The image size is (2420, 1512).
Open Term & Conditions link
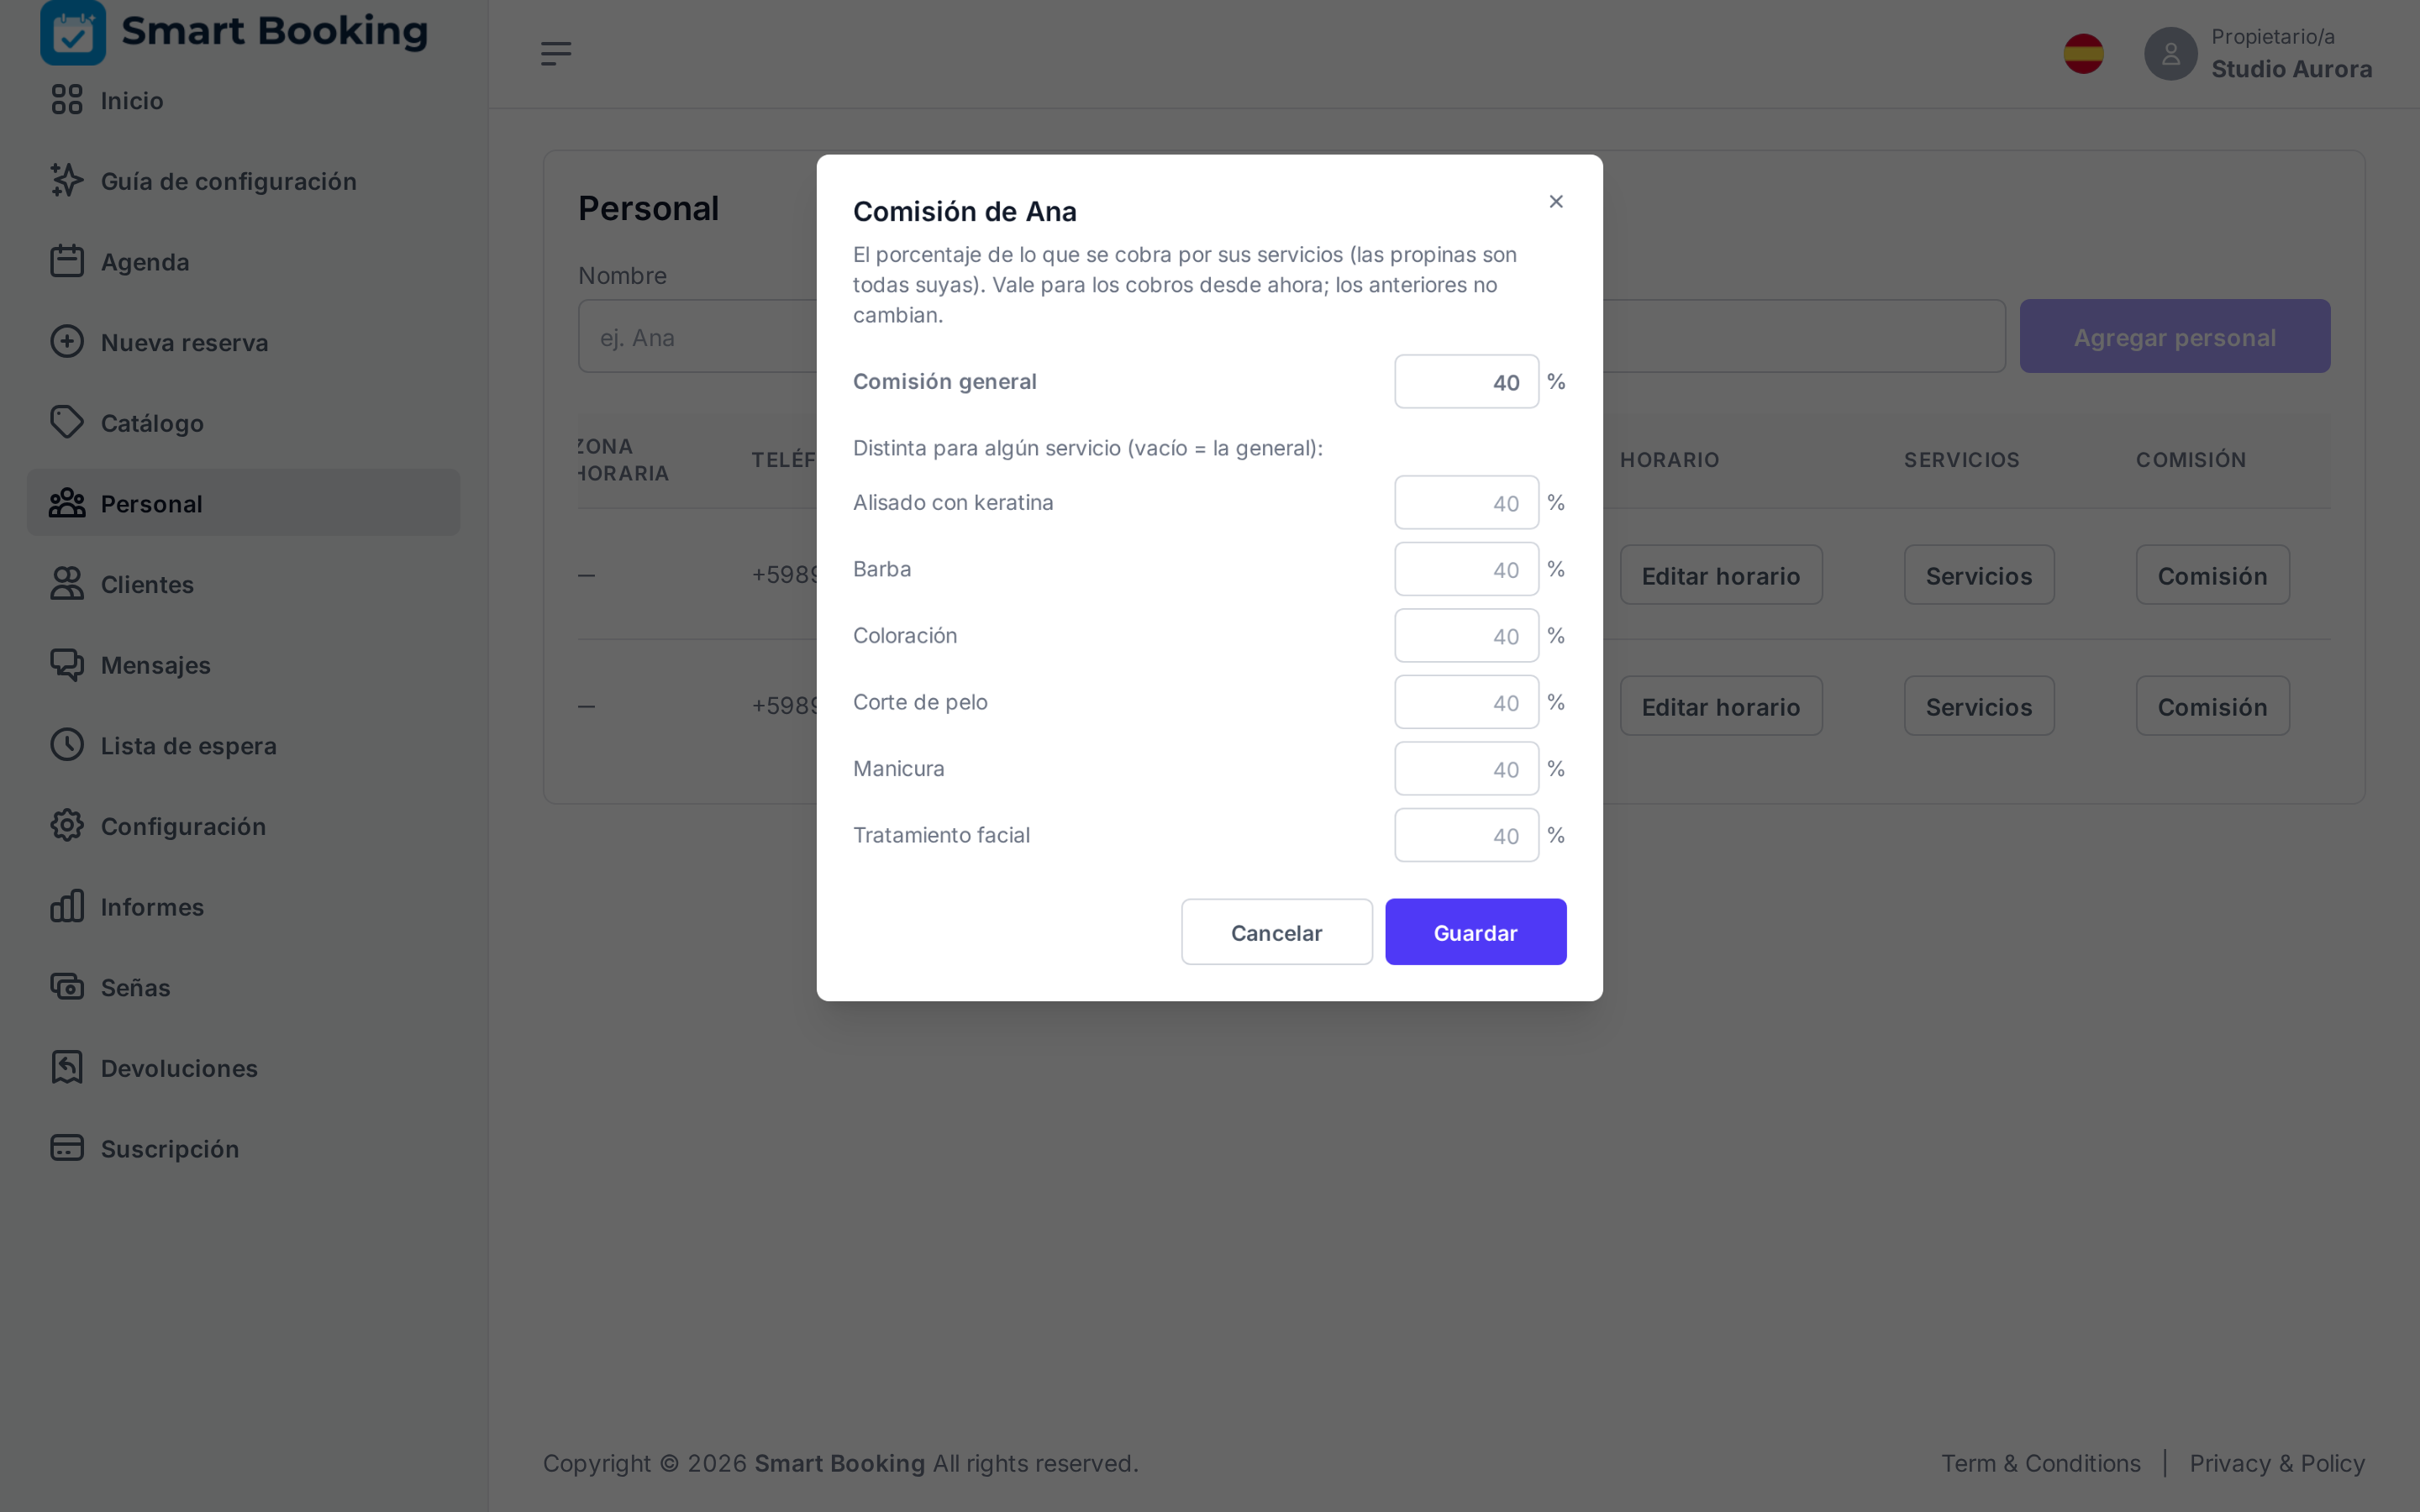(x=2041, y=1463)
